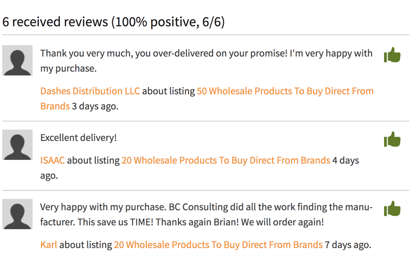Click review text mentioning BC Consulting
This screenshot has width=414, height=258.
click(x=206, y=214)
